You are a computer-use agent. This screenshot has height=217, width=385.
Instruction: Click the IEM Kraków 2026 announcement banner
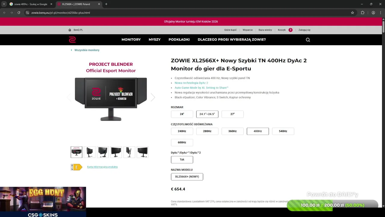coord(191,22)
